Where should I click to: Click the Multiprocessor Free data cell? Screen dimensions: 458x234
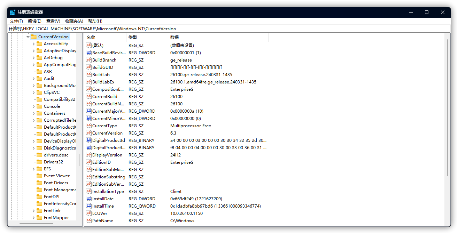click(x=191, y=126)
